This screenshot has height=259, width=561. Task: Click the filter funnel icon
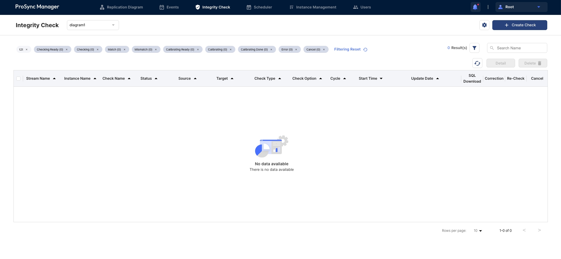click(x=474, y=48)
